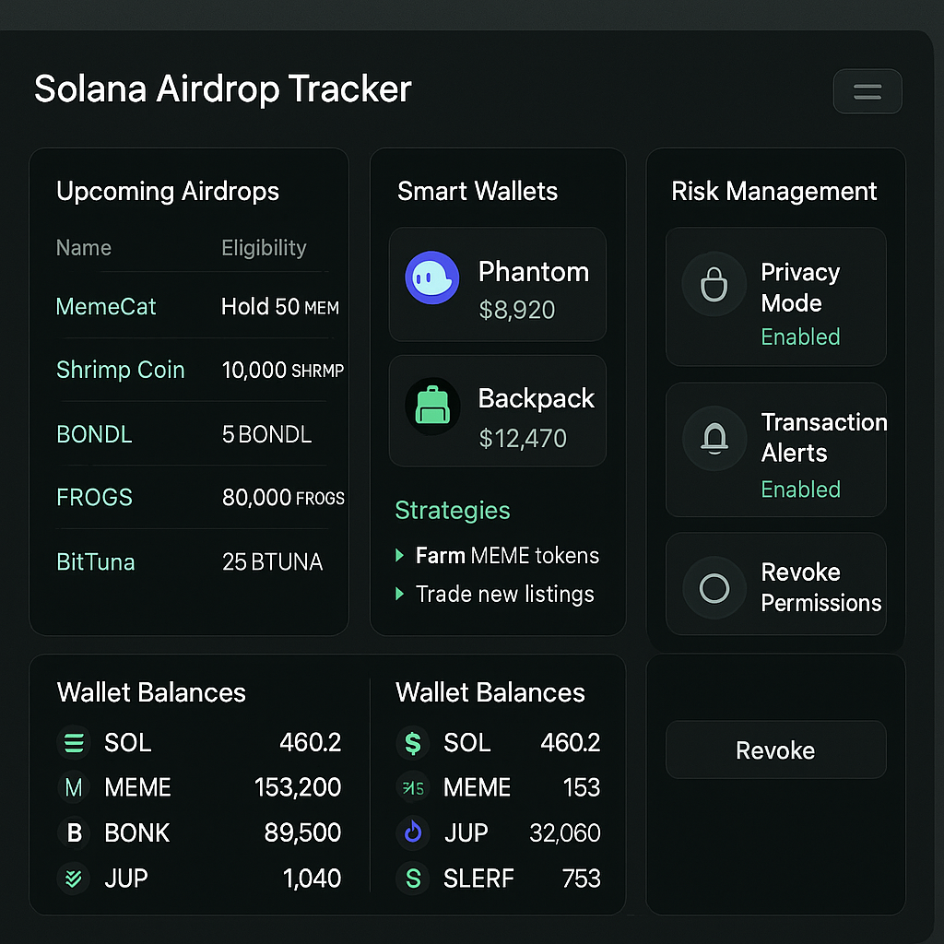This screenshot has height=944, width=944.
Task: Click the Name column header
Action: coord(84,247)
